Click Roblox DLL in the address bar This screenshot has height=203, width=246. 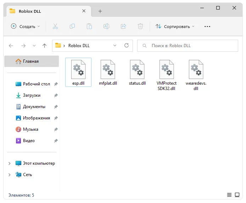[x=79, y=46]
